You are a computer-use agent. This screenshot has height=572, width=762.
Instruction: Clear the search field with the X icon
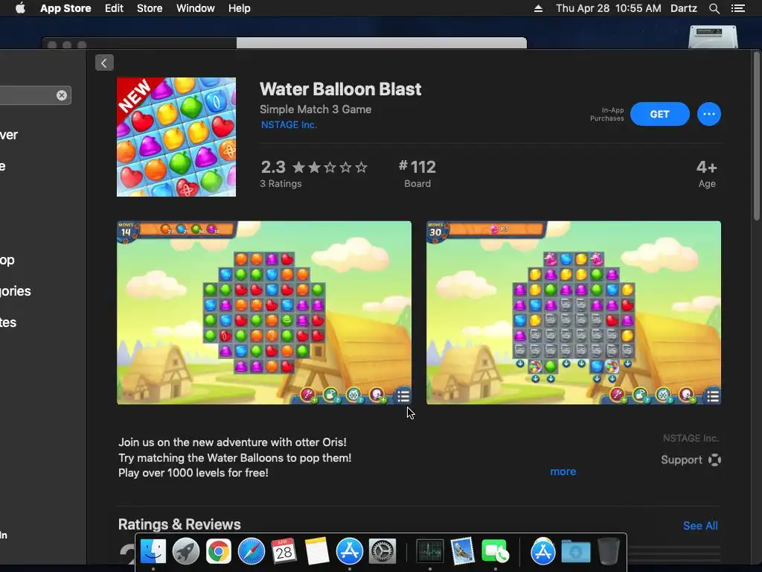pyautogui.click(x=62, y=95)
